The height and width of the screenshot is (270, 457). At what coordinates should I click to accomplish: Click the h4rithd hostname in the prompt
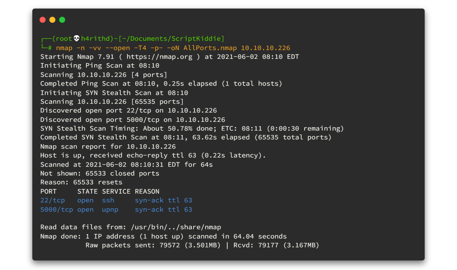95,39
